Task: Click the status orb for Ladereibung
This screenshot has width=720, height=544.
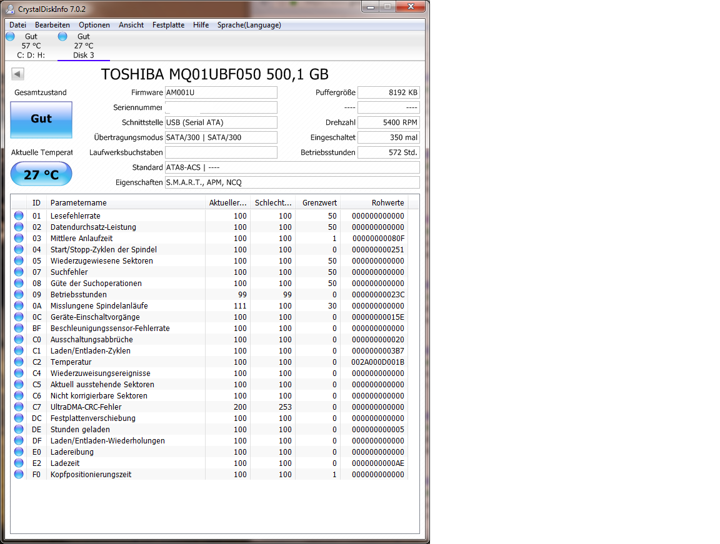Action: (x=19, y=452)
